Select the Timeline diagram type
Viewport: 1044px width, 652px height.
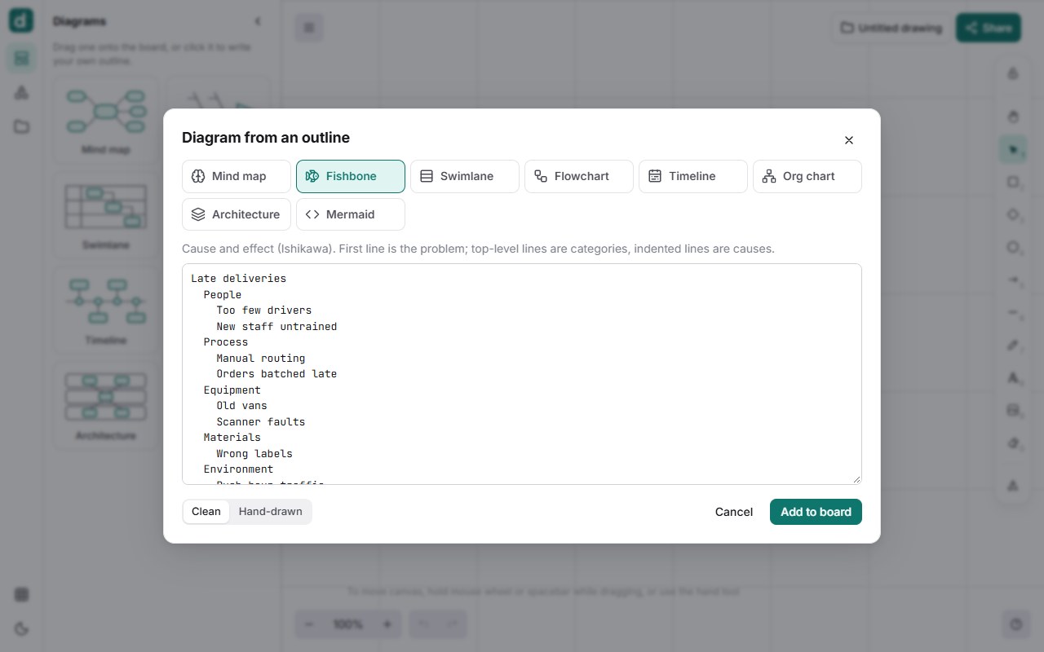(x=693, y=176)
